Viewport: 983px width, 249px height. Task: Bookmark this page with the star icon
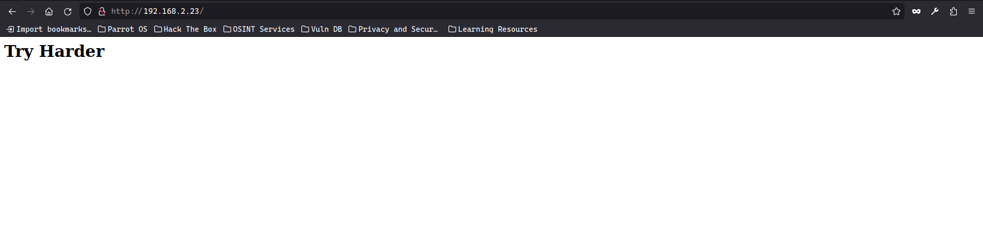click(896, 11)
